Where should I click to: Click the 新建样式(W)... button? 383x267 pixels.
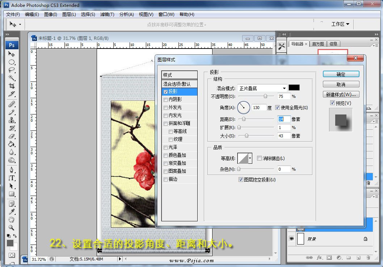coord(341,95)
